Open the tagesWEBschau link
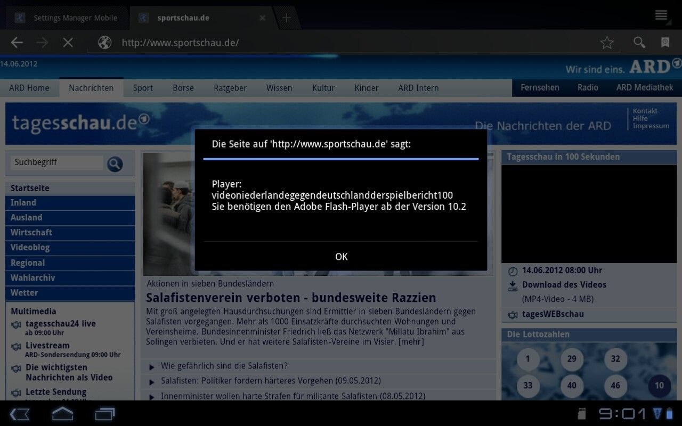Viewport: 682px width, 426px height. [553, 314]
